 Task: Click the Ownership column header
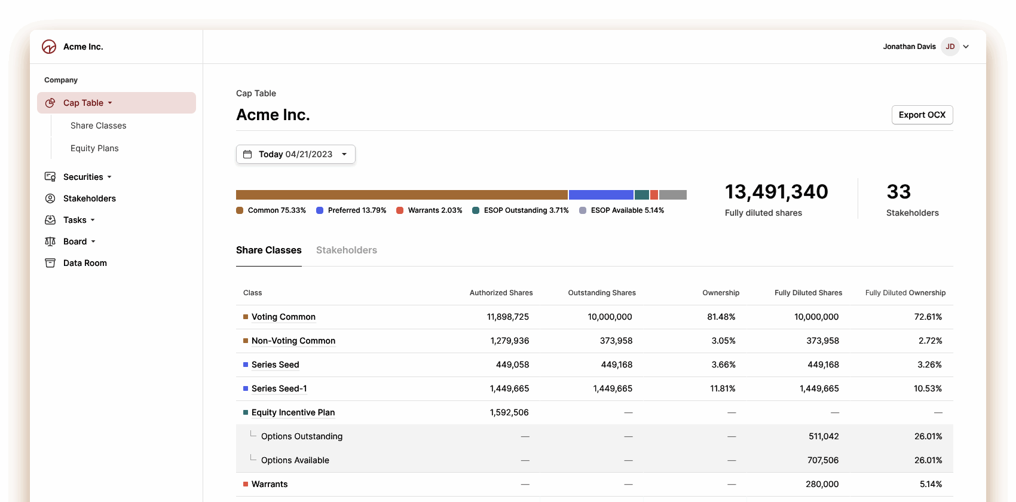[x=721, y=293]
